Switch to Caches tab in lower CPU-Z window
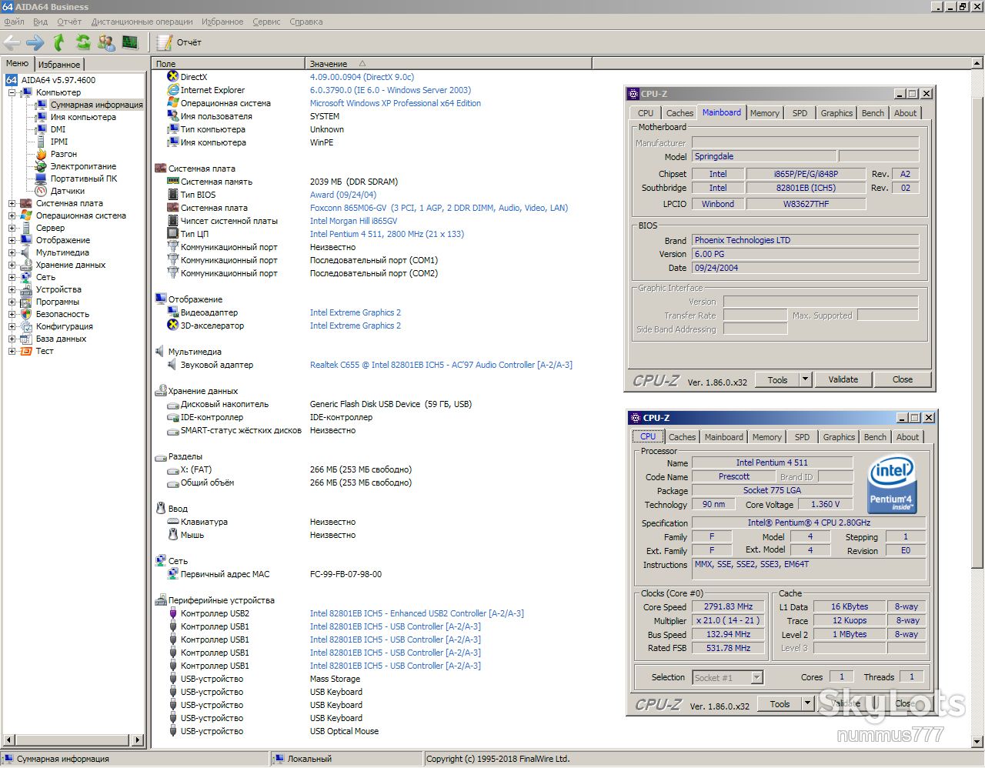 [x=682, y=437]
